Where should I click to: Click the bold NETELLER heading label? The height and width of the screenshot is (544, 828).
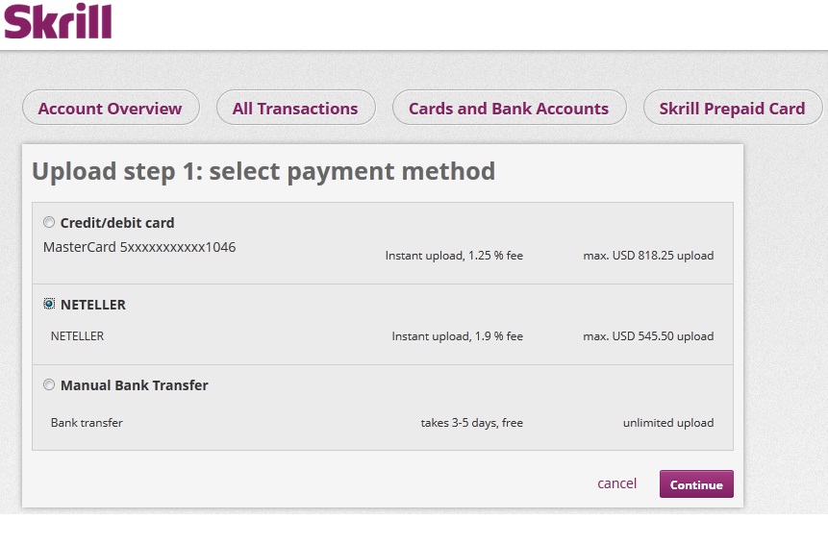click(x=93, y=305)
